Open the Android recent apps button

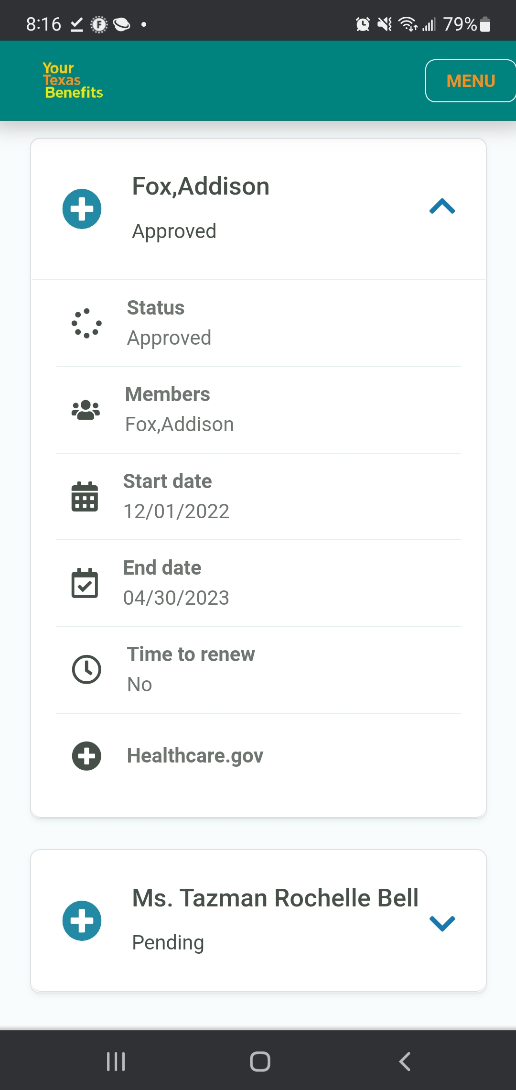click(116, 1061)
